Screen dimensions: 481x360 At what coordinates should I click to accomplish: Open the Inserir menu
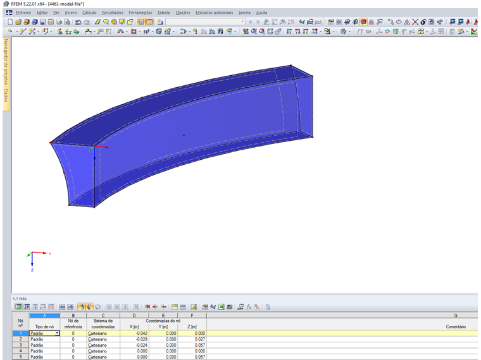pyautogui.click(x=71, y=13)
